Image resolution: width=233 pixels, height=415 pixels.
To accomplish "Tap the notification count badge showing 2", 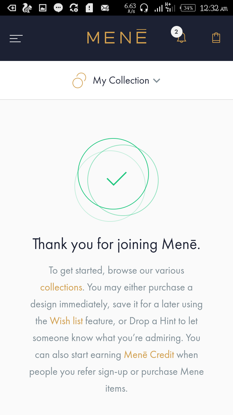I will (x=176, y=32).
